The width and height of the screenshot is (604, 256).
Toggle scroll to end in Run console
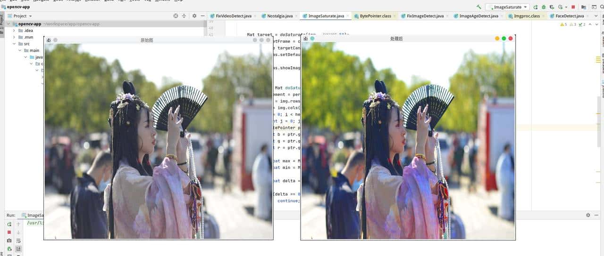(x=18, y=248)
